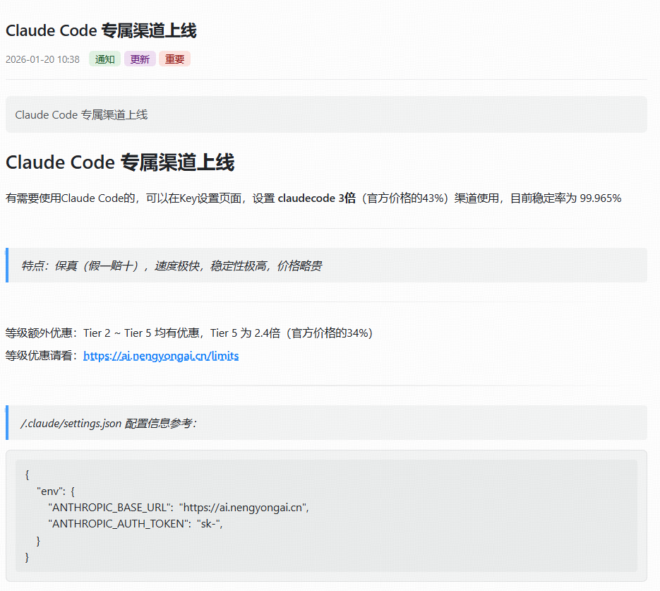660x591 pixels.
Task: Click the "env": { line in code
Action: 56,491
